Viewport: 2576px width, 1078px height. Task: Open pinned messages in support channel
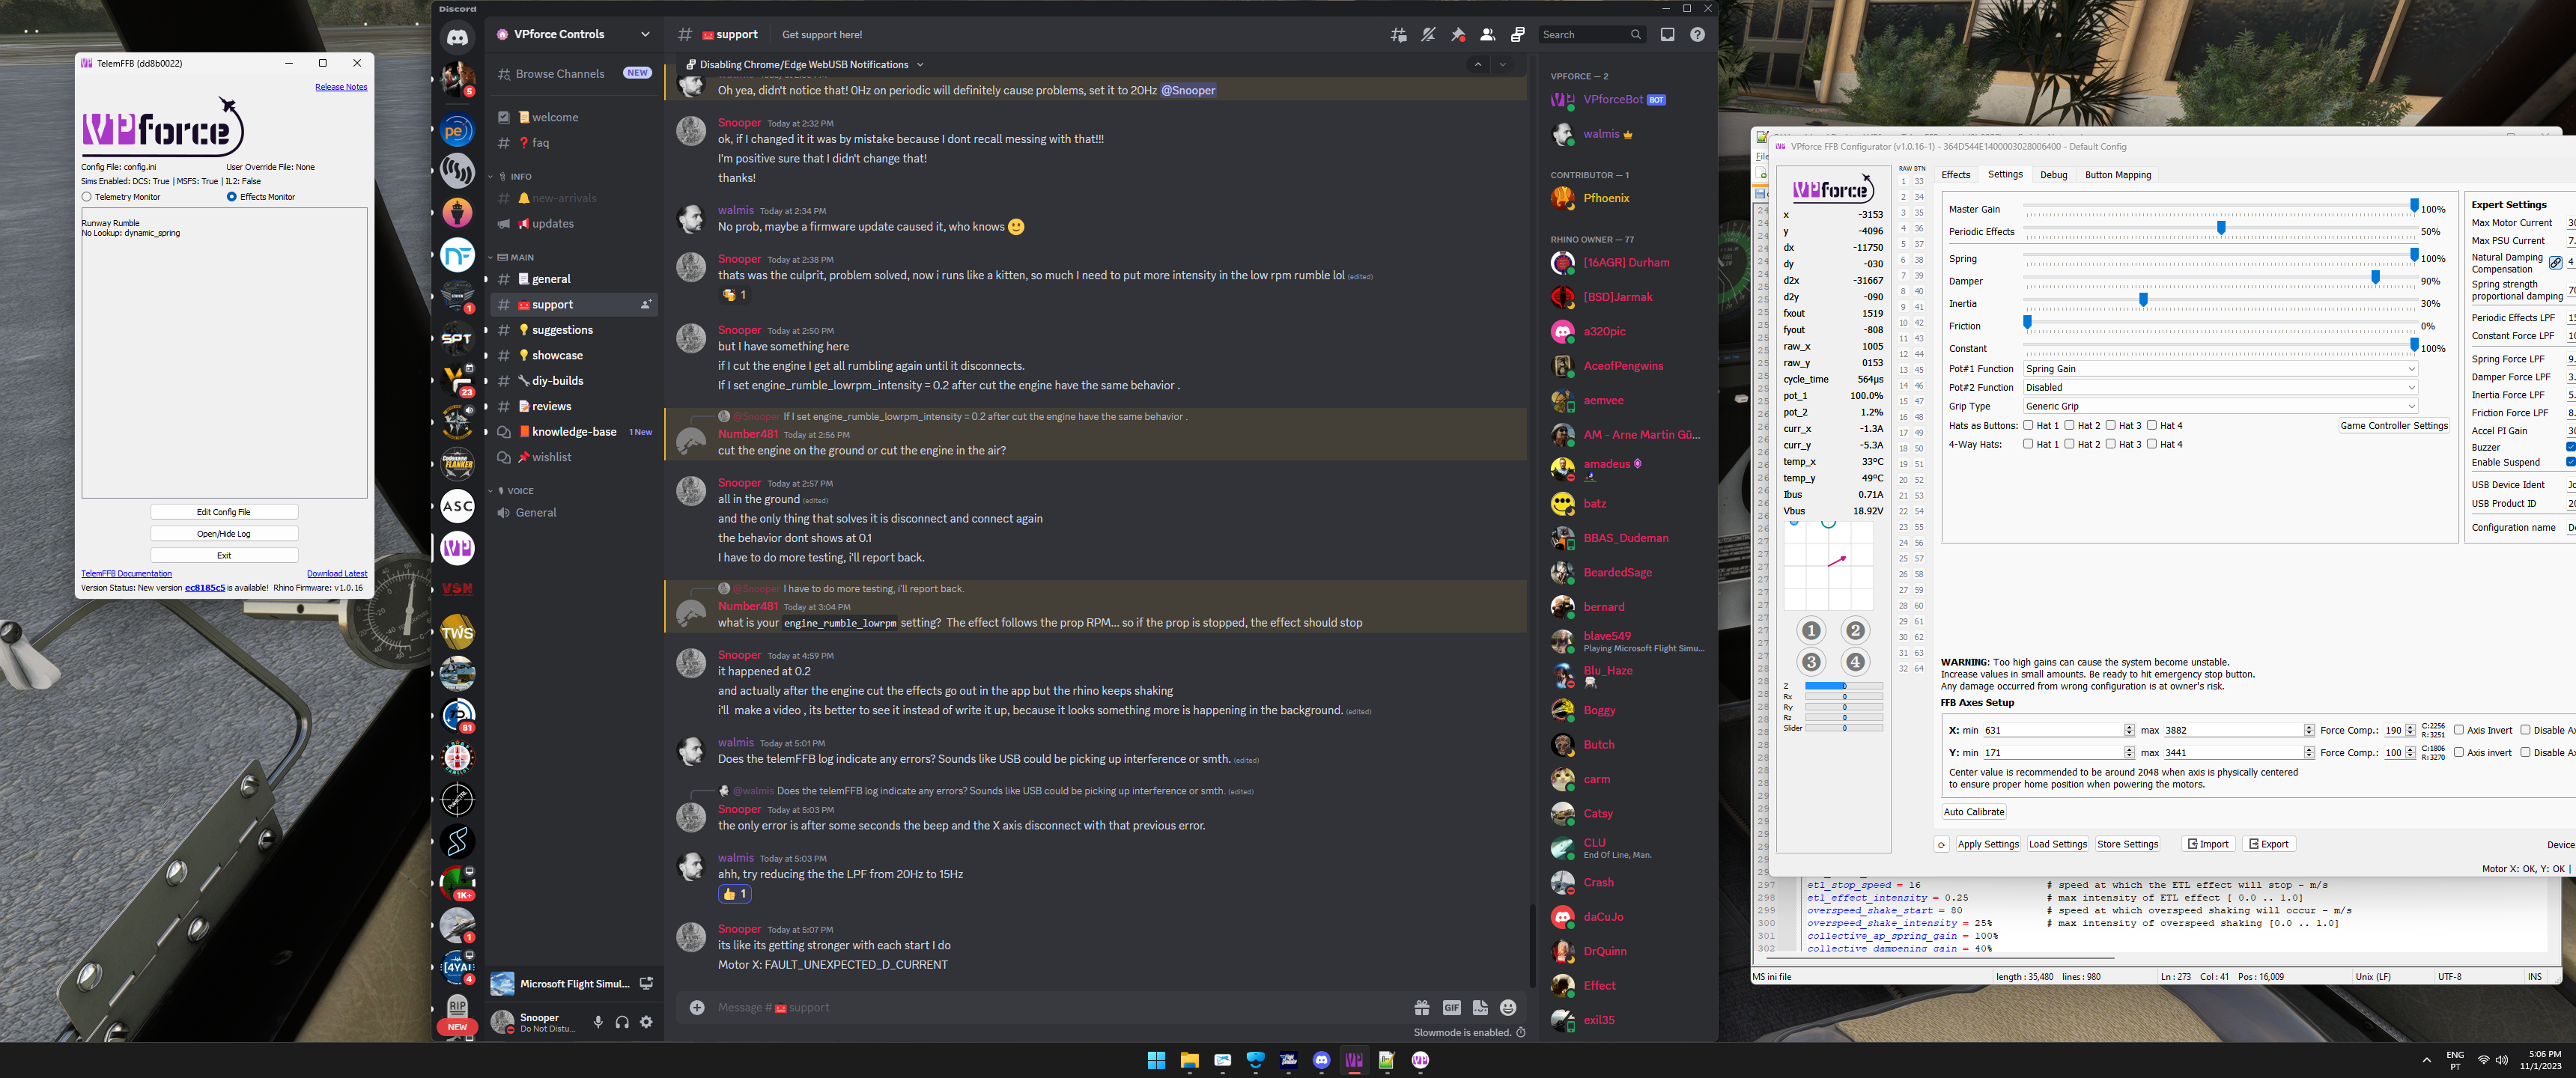[x=1458, y=35]
